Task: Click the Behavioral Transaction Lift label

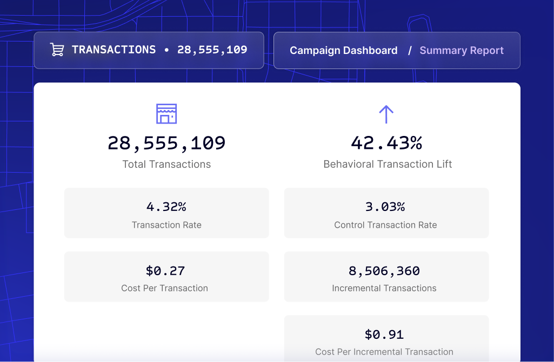Action: pos(388,164)
